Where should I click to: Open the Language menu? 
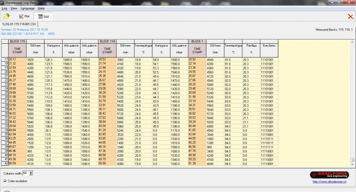click(x=27, y=8)
